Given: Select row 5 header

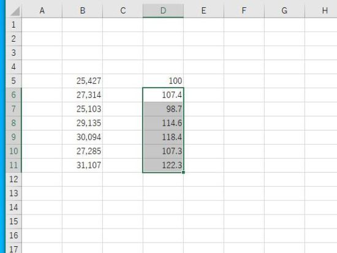Looking at the screenshot, I should point(13,81).
